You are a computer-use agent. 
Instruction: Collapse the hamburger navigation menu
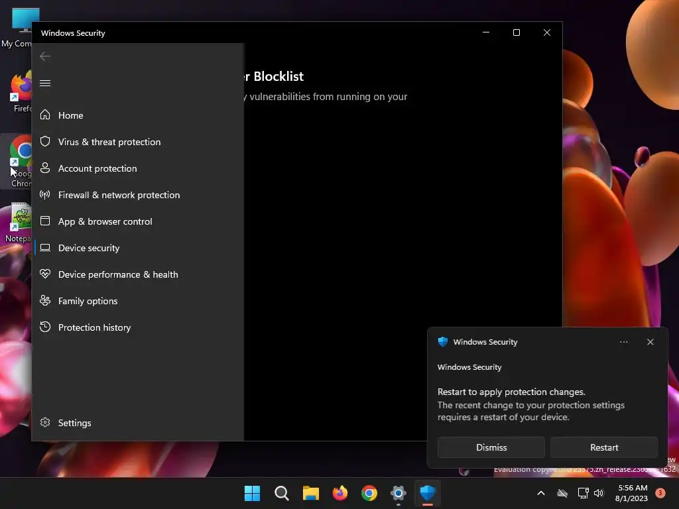(x=45, y=83)
